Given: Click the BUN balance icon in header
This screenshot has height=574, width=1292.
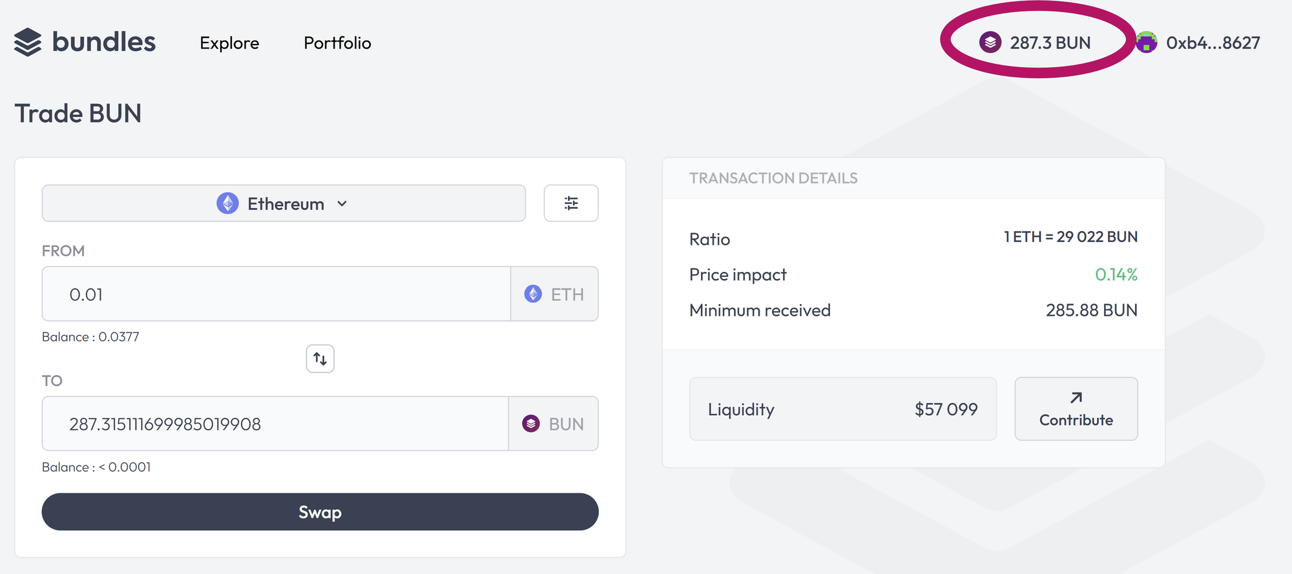Looking at the screenshot, I should point(990,43).
